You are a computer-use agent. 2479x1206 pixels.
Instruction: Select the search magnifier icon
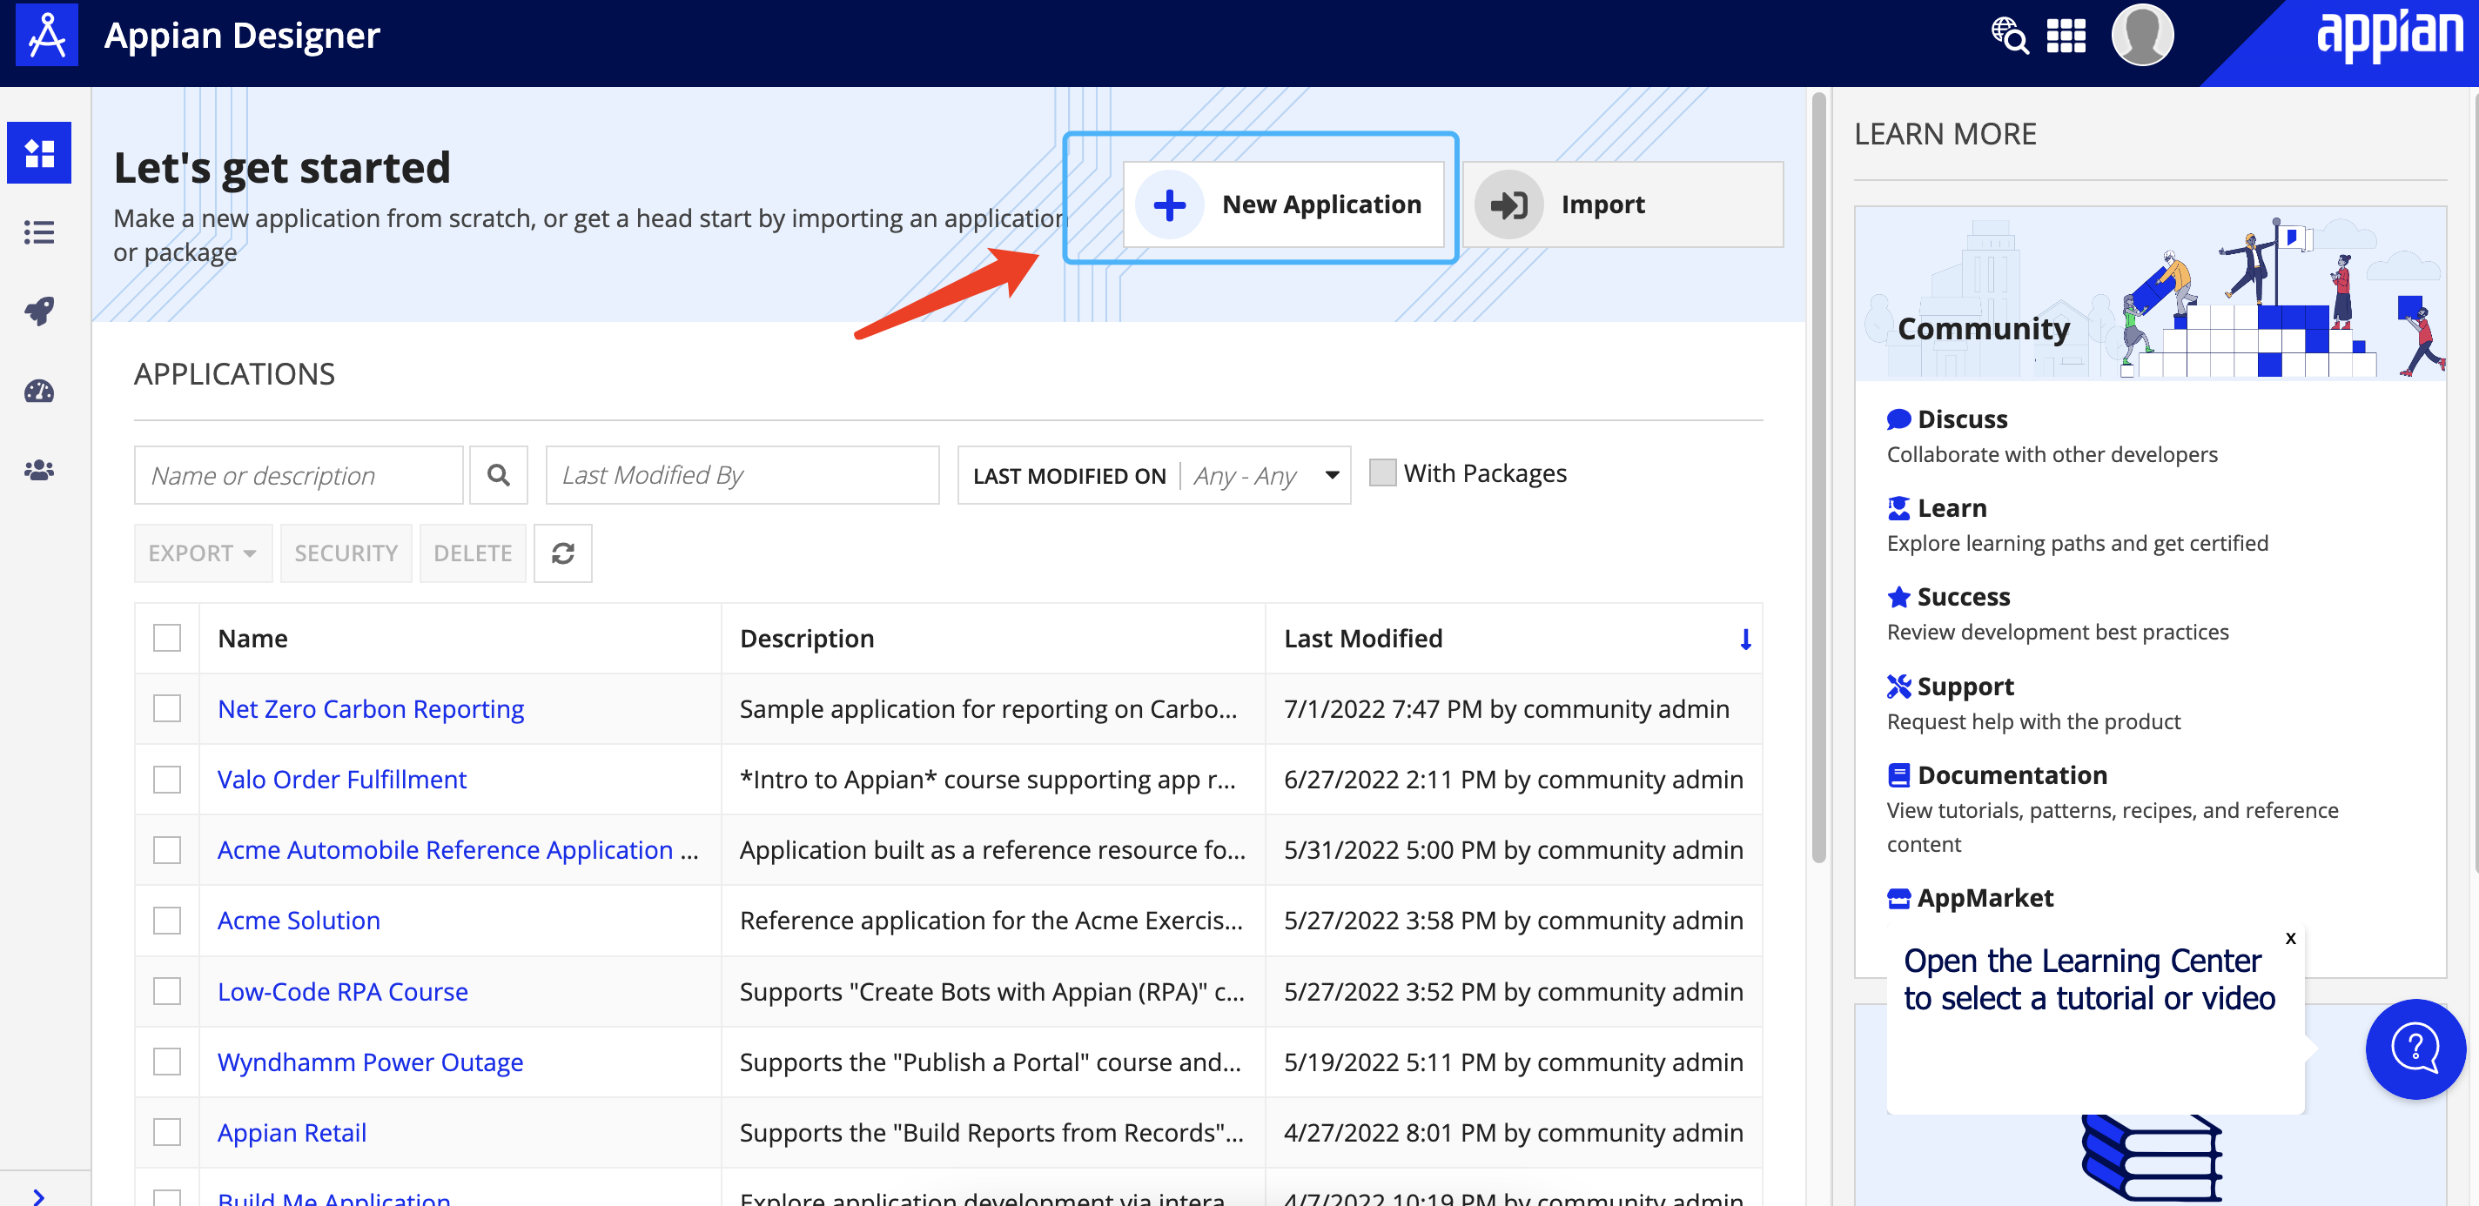tap(500, 472)
